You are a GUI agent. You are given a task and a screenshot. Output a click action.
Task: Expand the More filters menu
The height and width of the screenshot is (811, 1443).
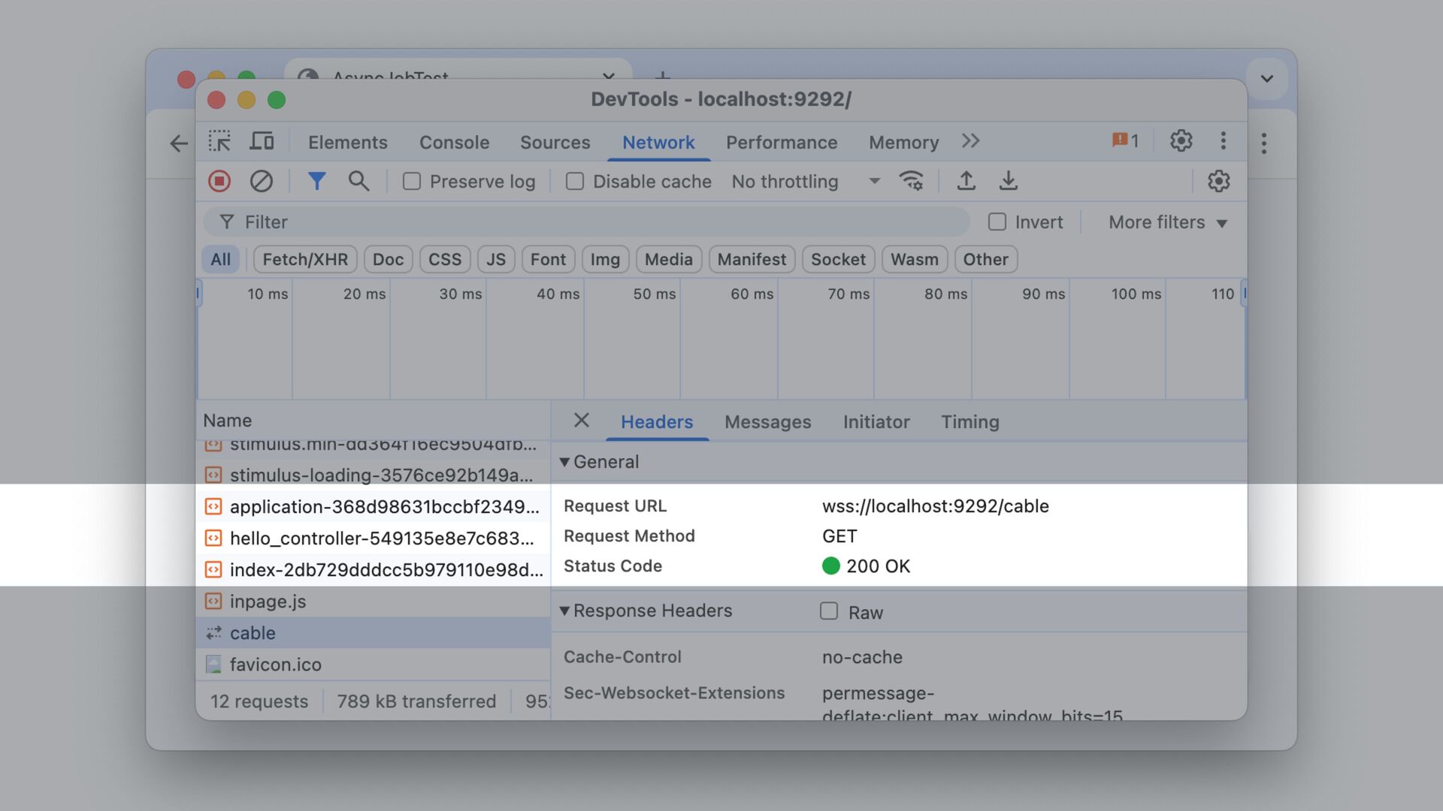pyautogui.click(x=1167, y=222)
